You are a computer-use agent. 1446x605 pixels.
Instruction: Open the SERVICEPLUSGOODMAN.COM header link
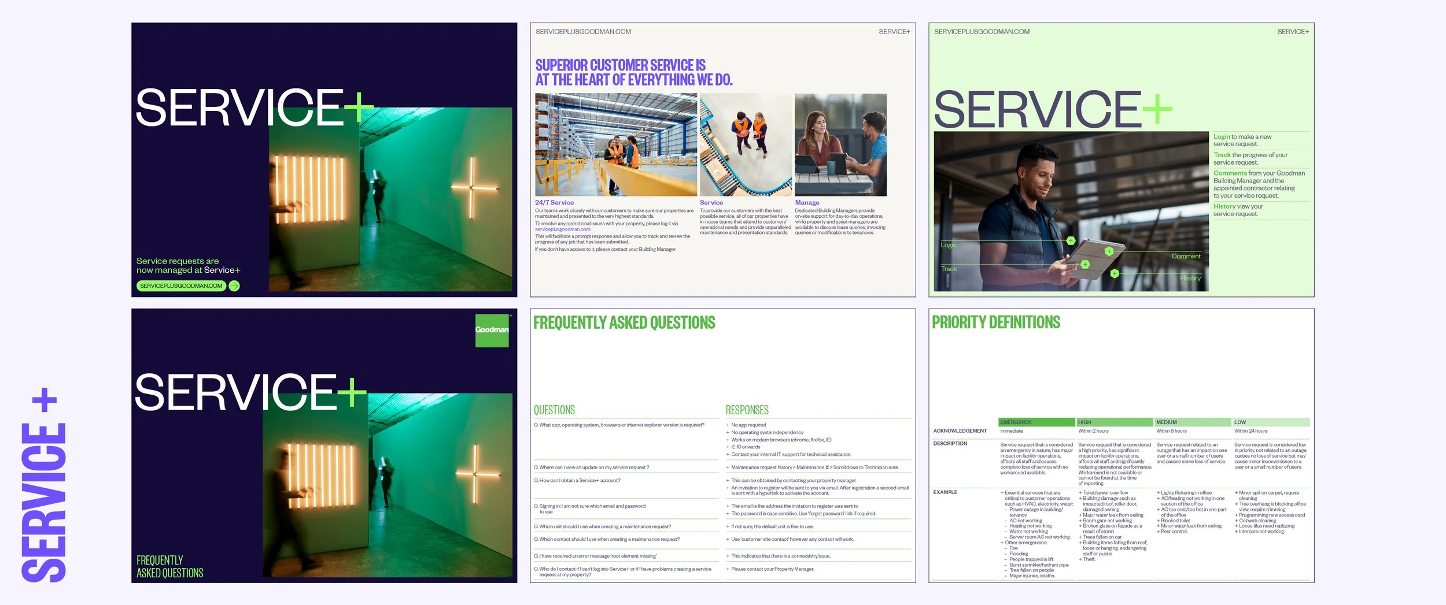(982, 32)
